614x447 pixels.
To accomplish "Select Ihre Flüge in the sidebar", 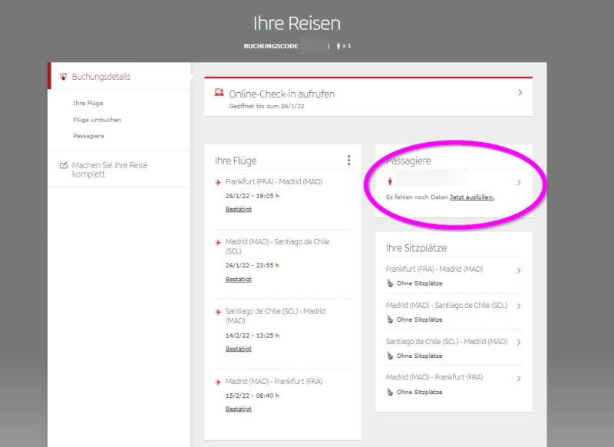I will point(87,103).
